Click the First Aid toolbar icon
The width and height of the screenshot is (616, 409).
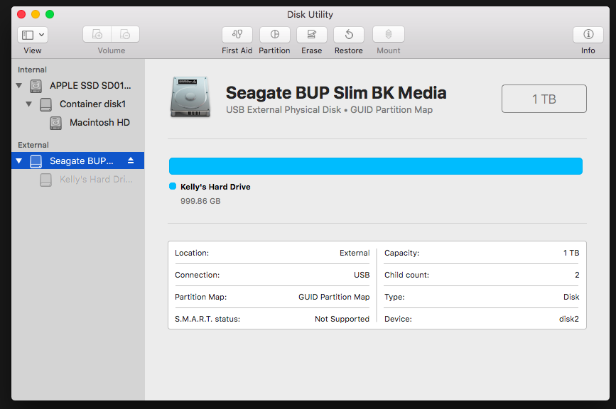coord(237,35)
